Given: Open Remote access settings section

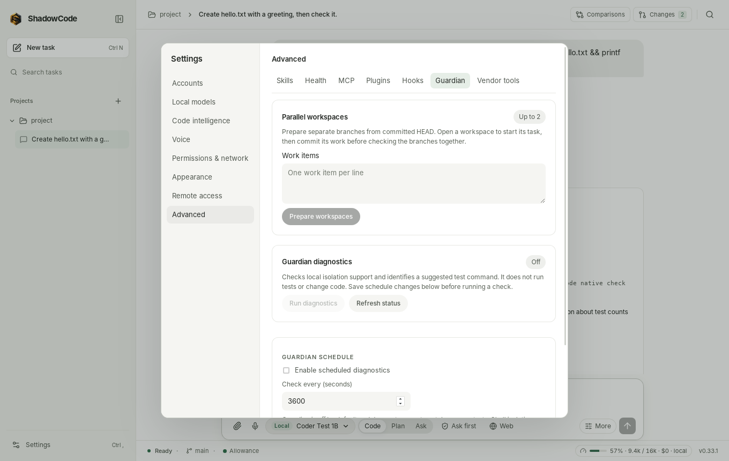Looking at the screenshot, I should [210, 196].
